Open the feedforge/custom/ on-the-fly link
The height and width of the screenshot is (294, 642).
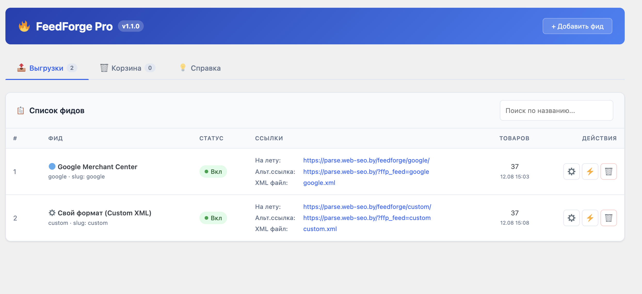click(x=367, y=207)
